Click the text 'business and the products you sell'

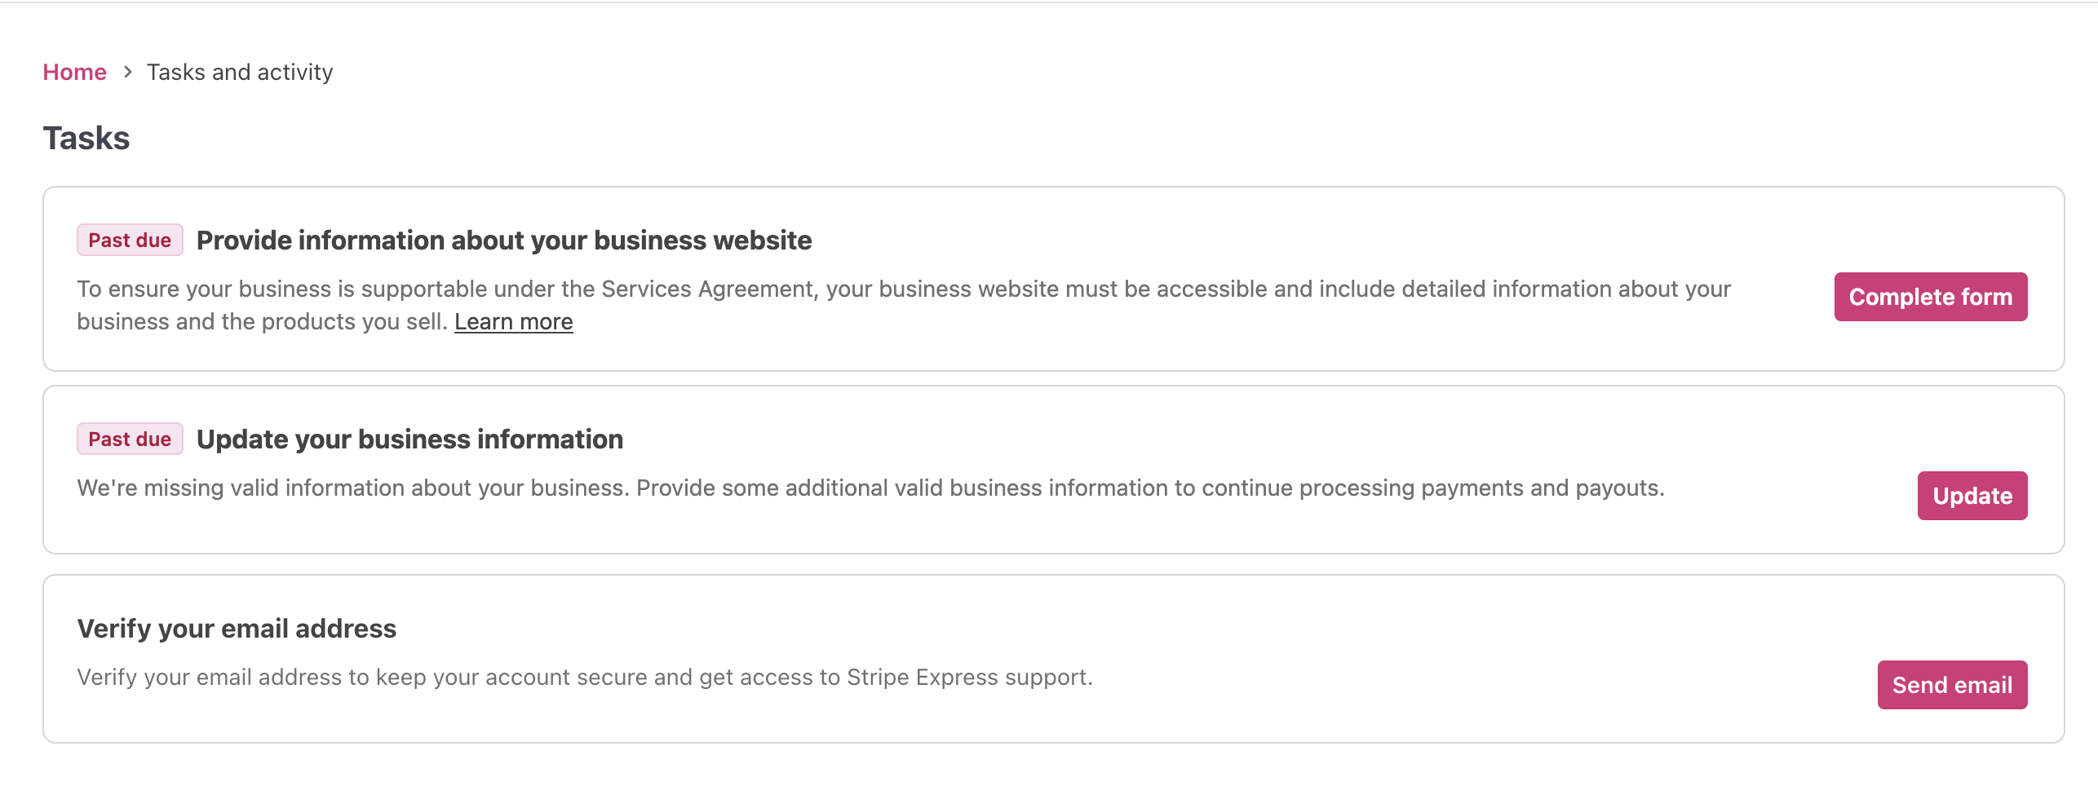pos(263,322)
